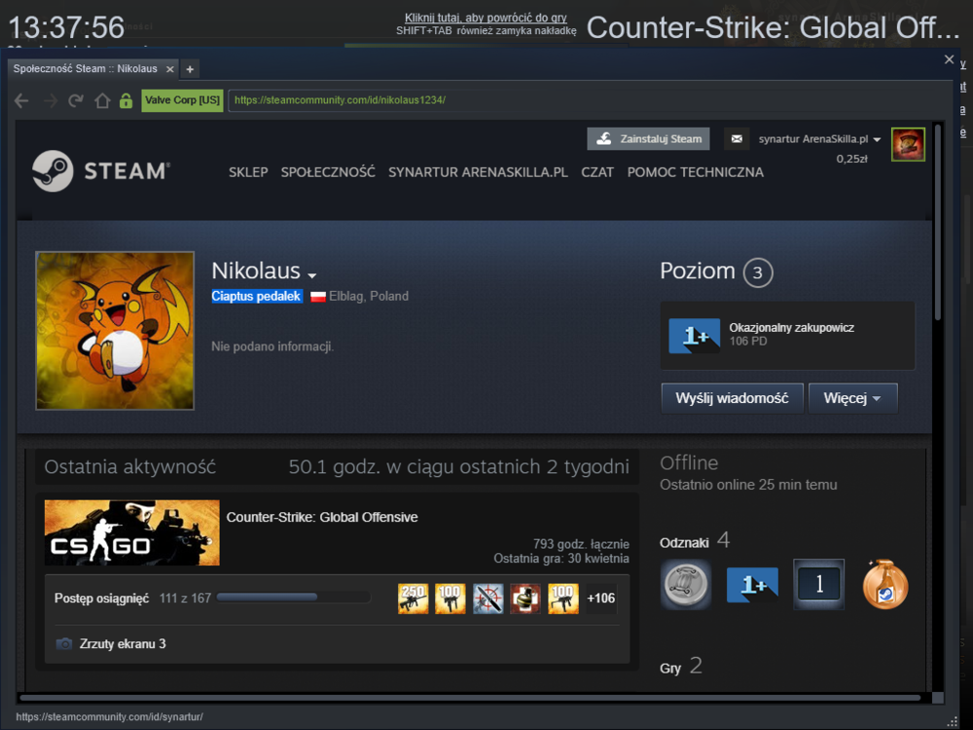Click the 13:37:56 clock in overlay
The height and width of the screenshot is (730, 973).
[66, 28]
